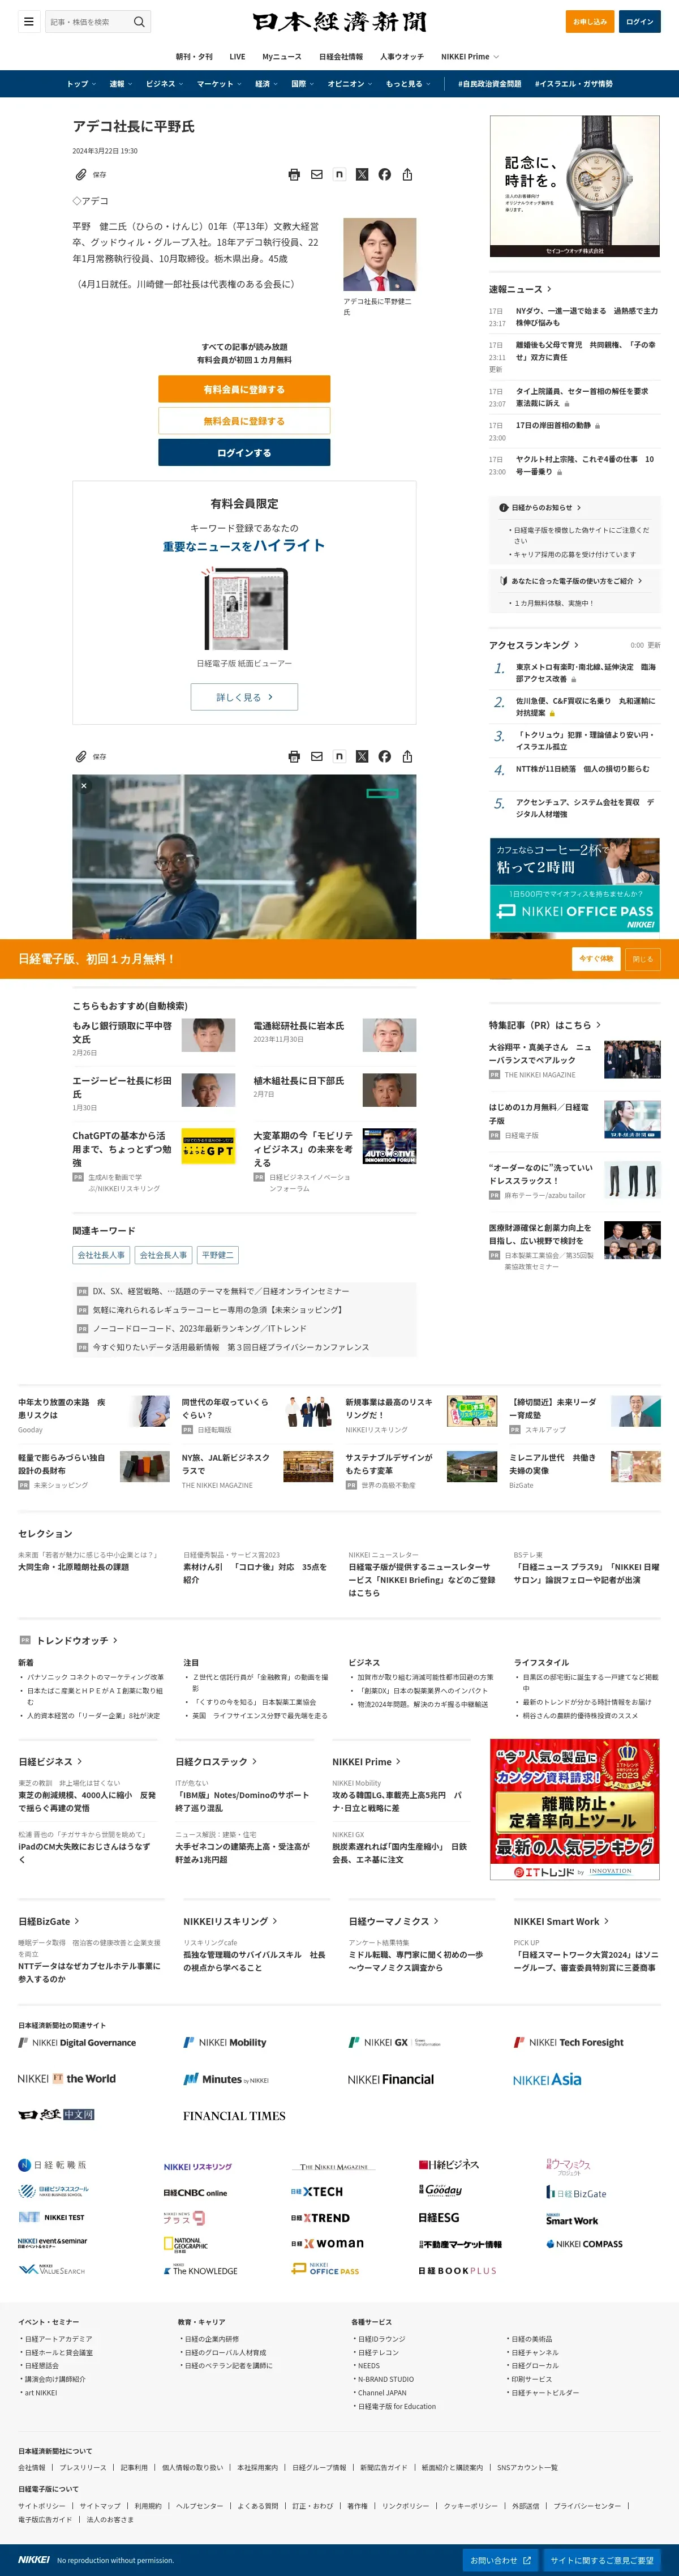679x2576 pixels.
Task: Click upload share icon above the video ad
Action: click(407, 756)
